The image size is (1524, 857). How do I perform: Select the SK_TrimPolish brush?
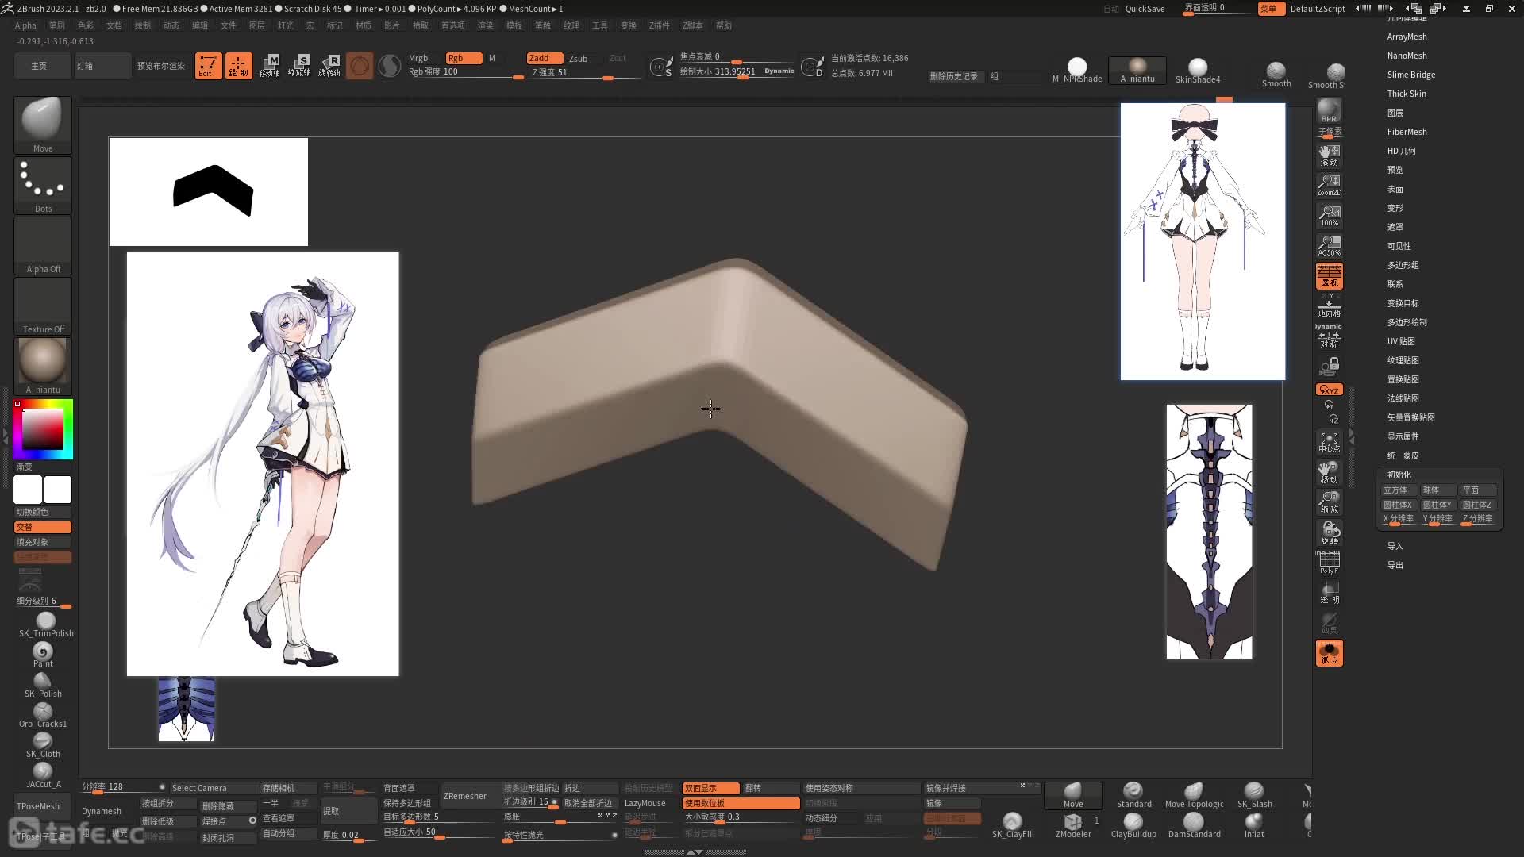[46, 624]
